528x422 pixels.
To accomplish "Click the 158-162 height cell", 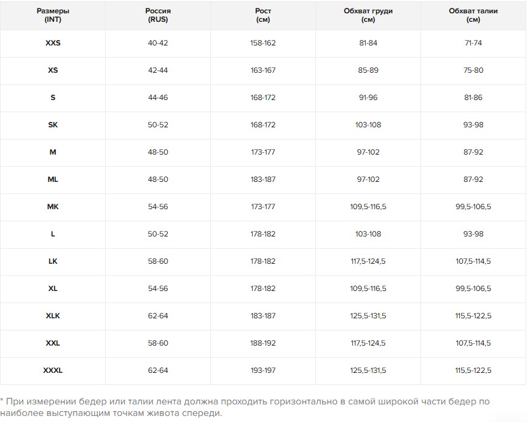I will [x=263, y=43].
